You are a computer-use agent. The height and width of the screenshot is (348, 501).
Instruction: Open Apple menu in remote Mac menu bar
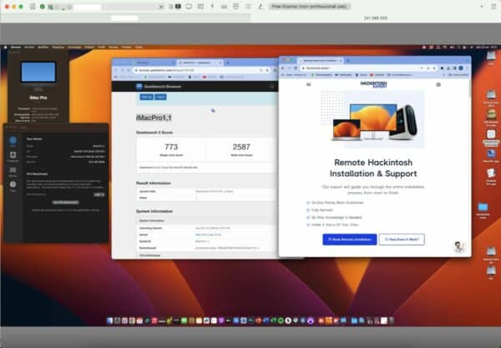click(x=6, y=48)
